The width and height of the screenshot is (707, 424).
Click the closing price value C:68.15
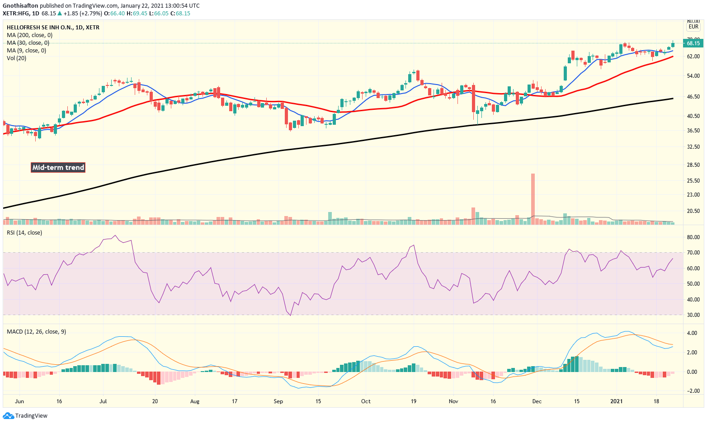click(181, 14)
